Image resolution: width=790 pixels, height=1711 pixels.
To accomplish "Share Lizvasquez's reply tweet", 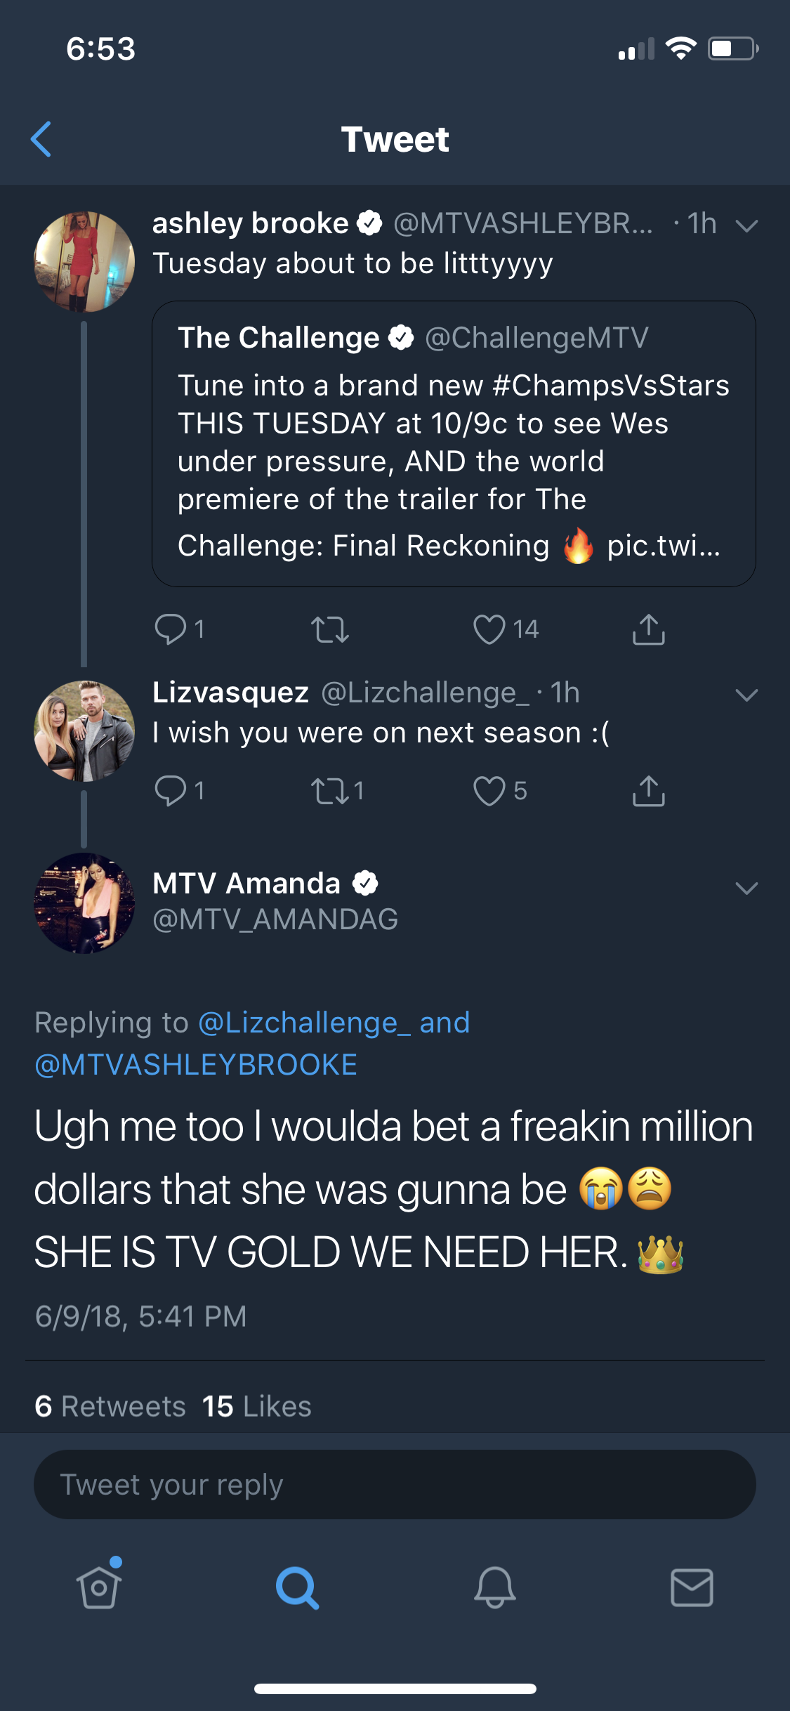I will pyautogui.click(x=648, y=791).
